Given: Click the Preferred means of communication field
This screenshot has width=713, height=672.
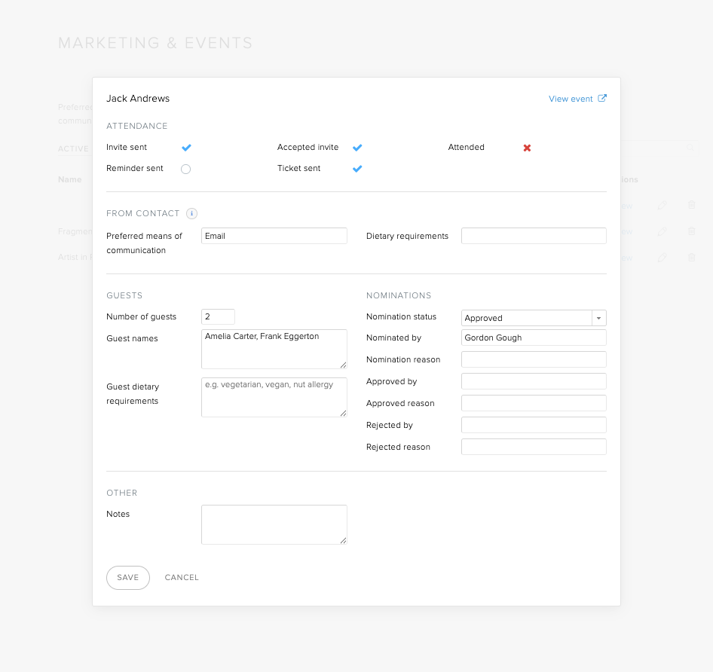Looking at the screenshot, I should (274, 236).
